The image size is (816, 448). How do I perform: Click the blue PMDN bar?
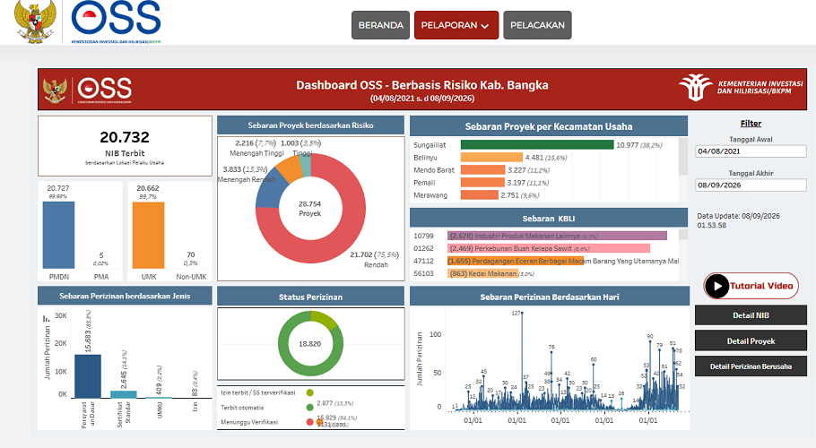(58, 235)
